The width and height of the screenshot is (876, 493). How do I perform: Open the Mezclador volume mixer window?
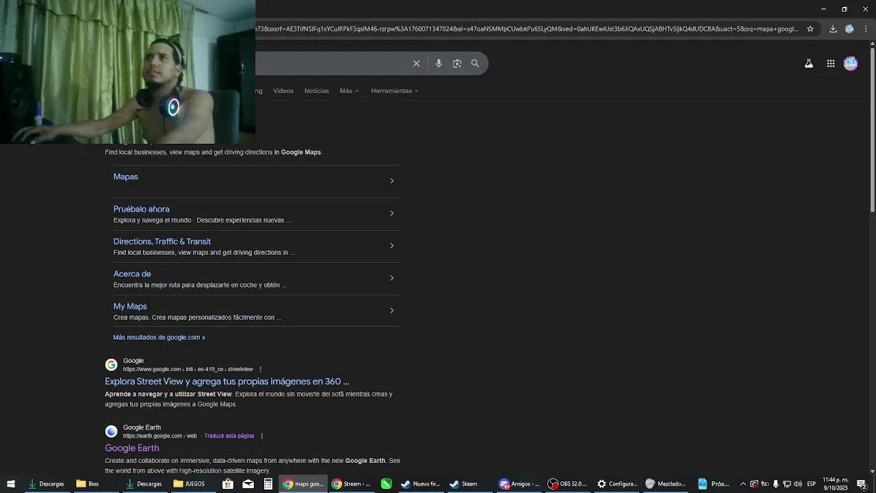click(666, 484)
